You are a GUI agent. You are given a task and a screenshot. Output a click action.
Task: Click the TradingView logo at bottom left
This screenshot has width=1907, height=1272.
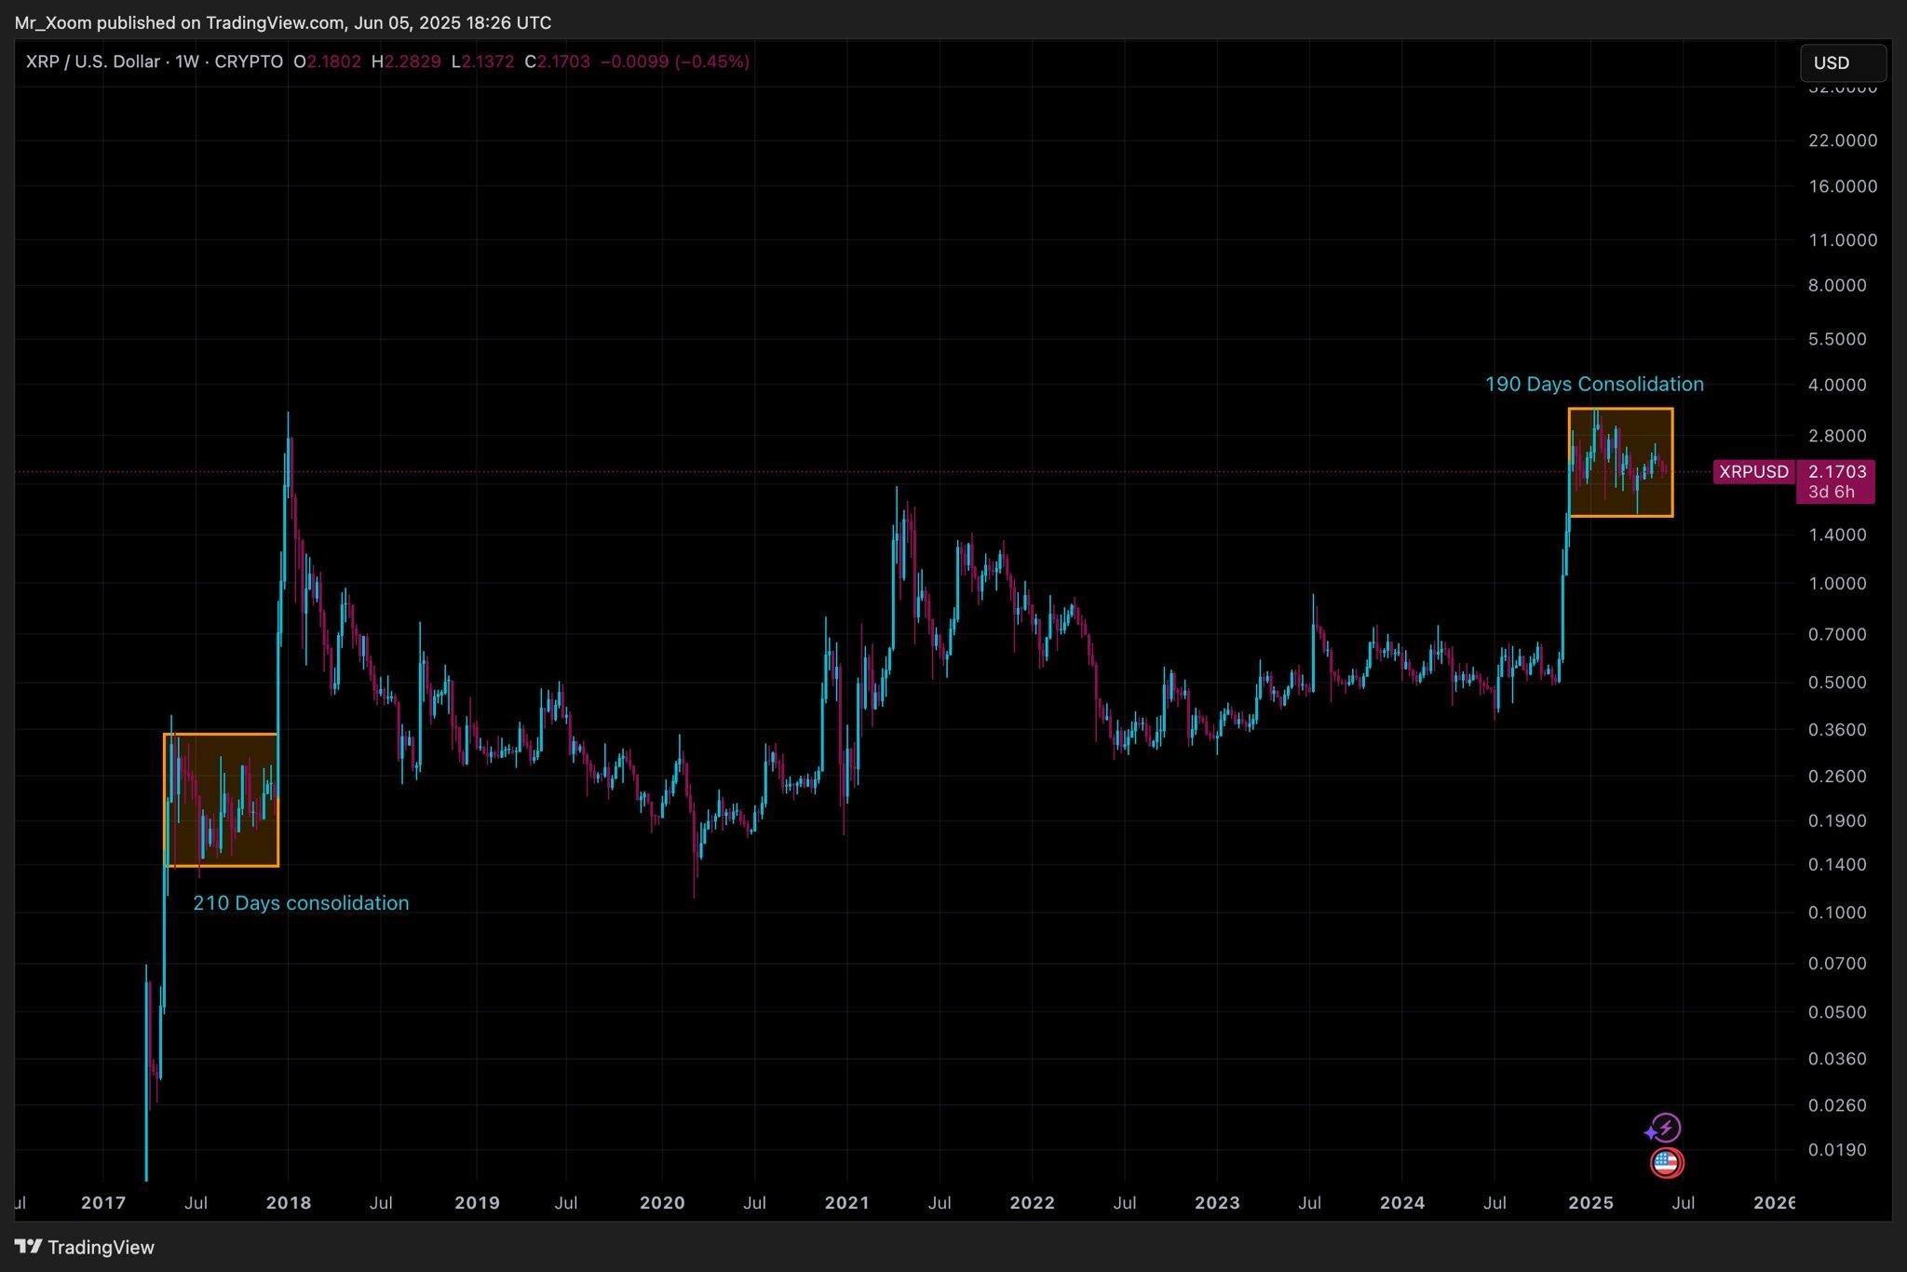pyautogui.click(x=85, y=1247)
